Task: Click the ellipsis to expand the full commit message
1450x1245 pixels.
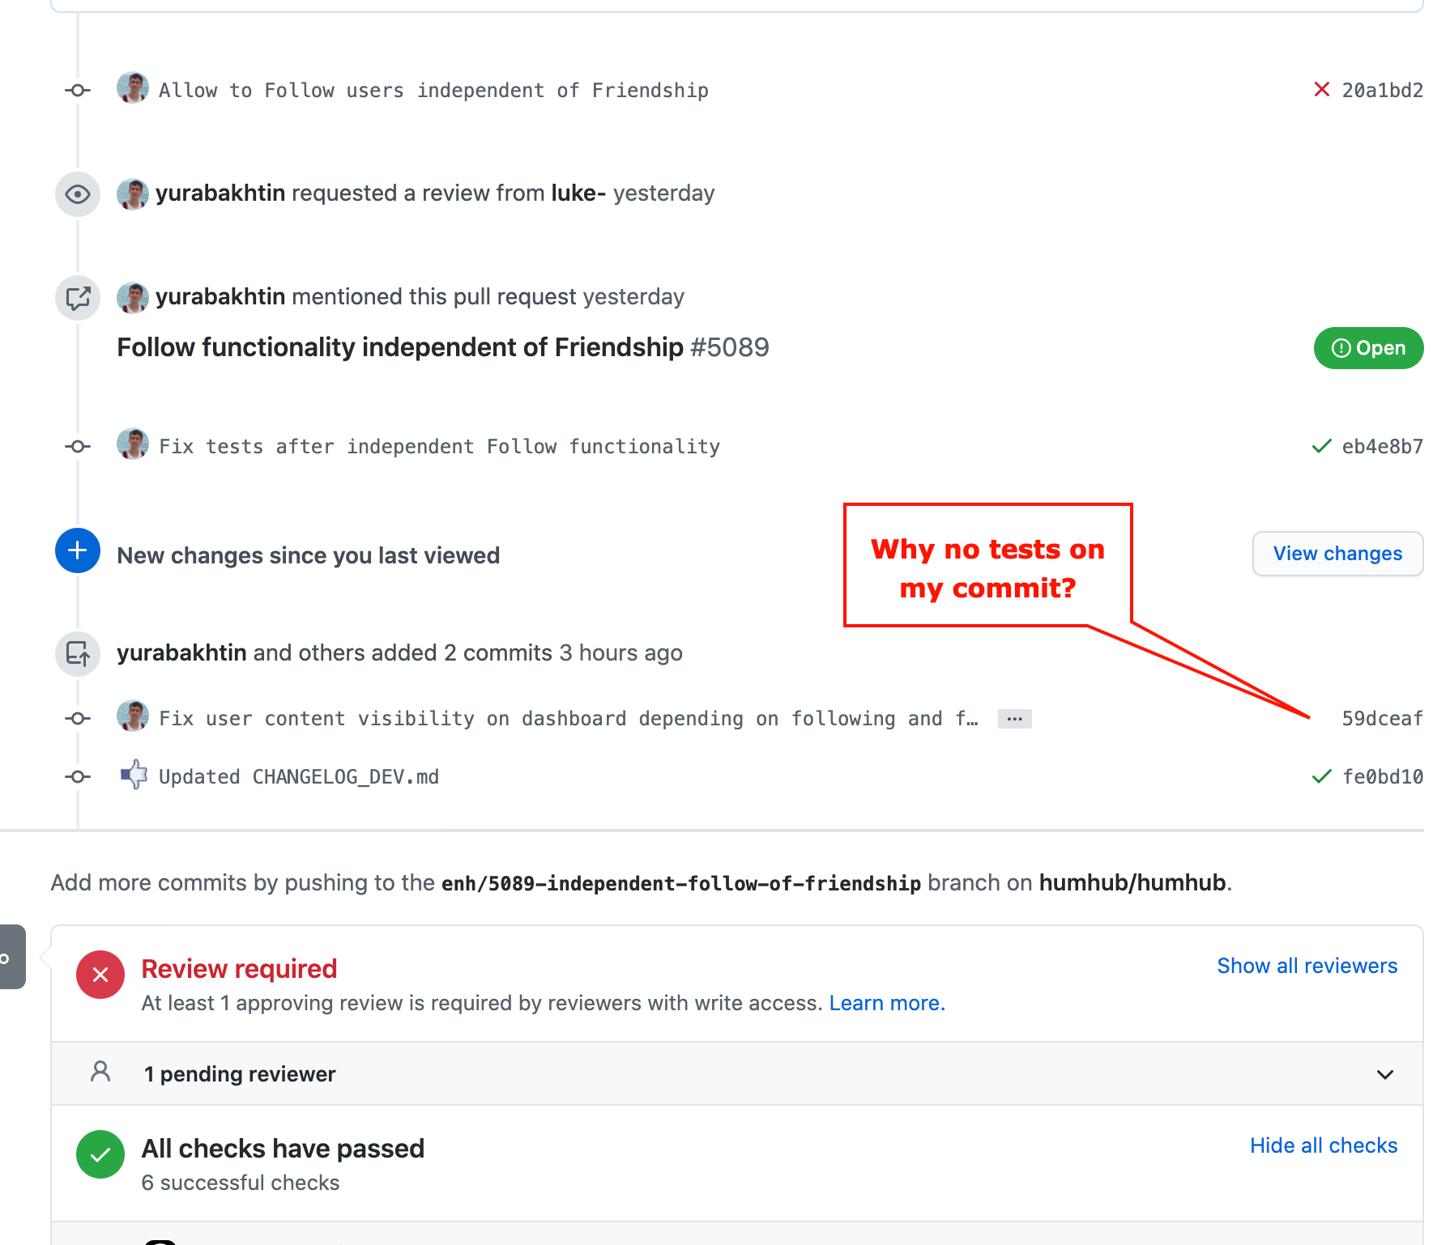Action: point(1014,718)
